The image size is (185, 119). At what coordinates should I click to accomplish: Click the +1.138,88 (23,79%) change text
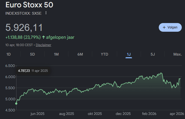tap(23, 37)
